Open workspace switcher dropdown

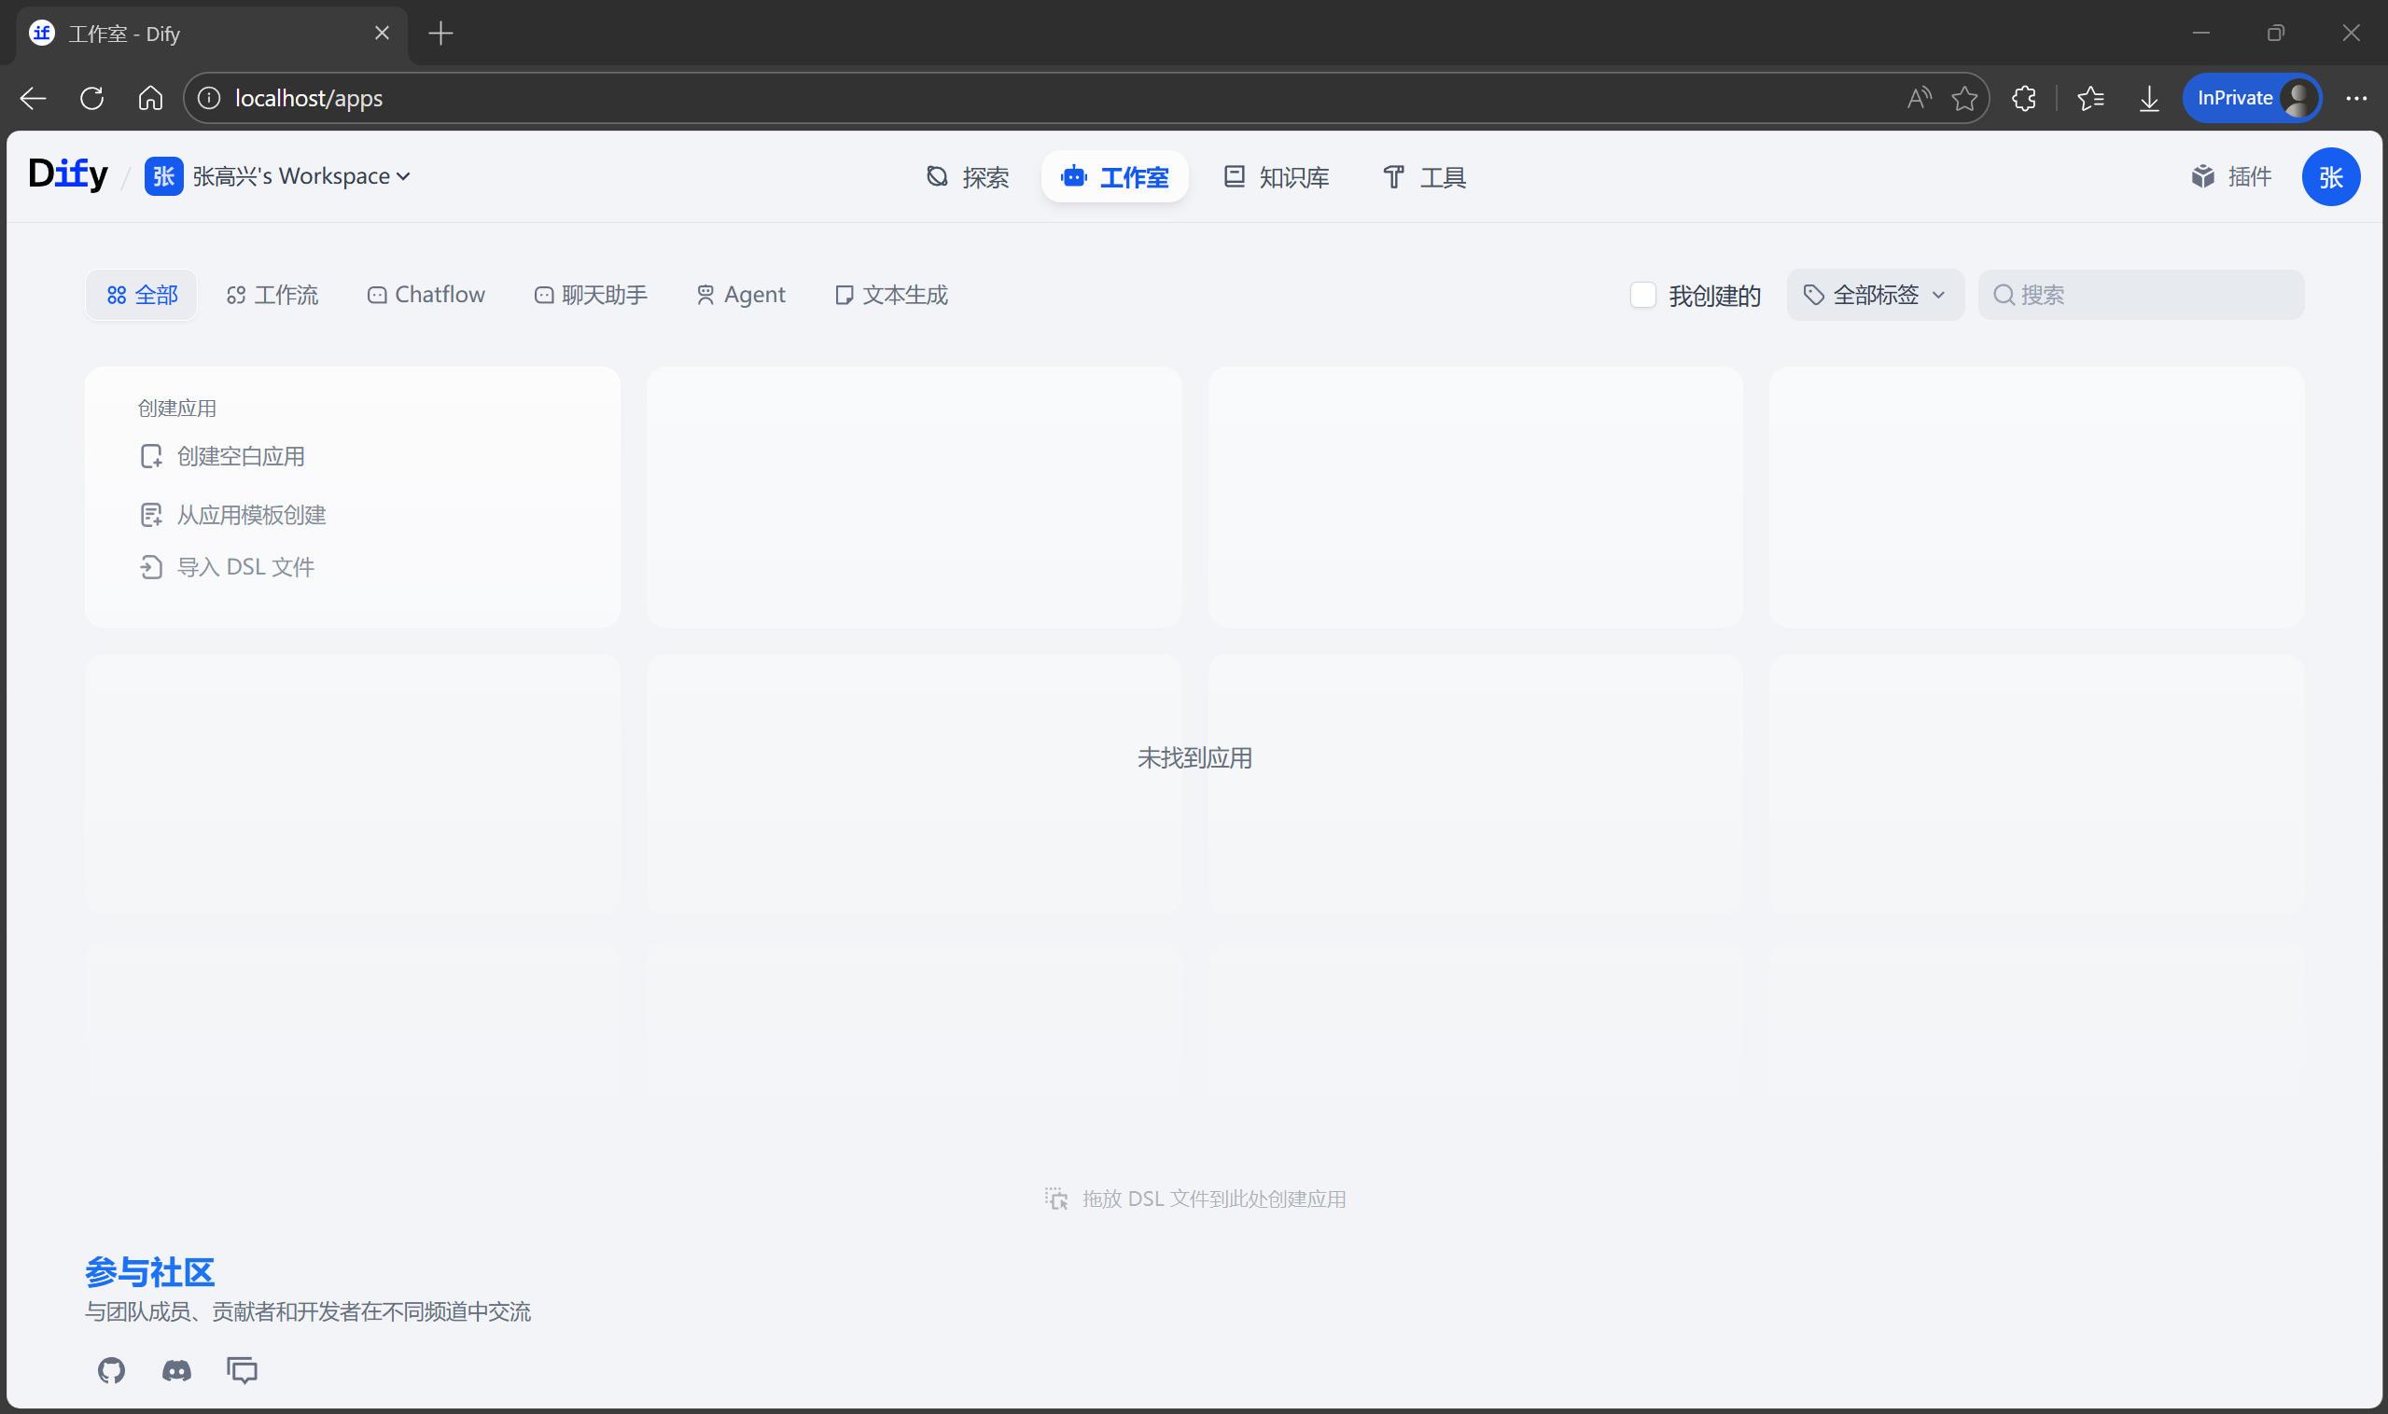(x=278, y=176)
